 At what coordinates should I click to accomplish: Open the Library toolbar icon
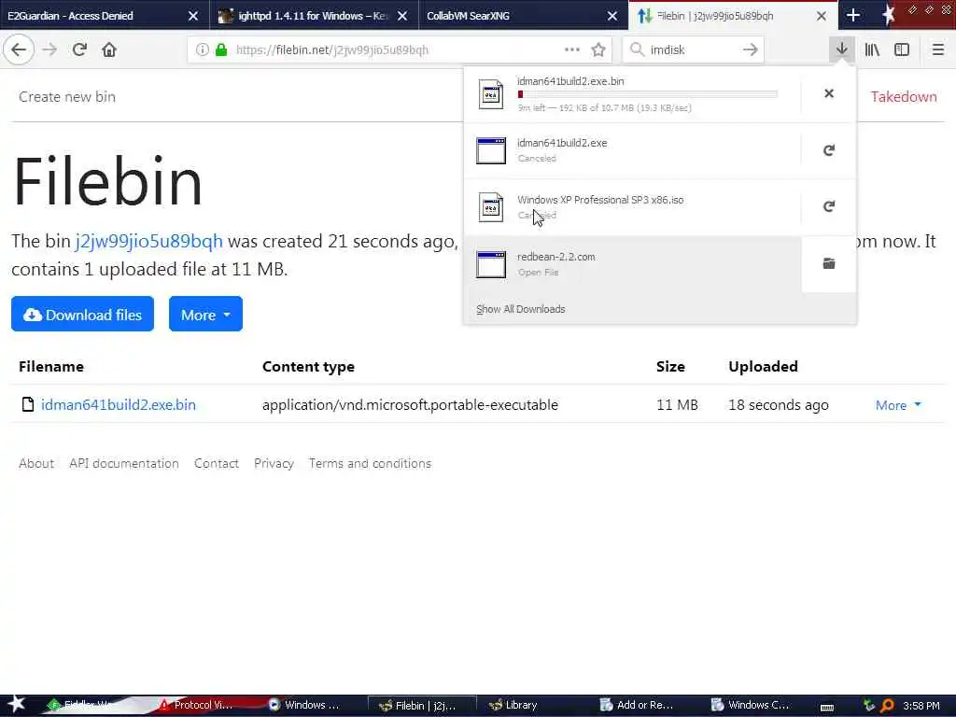(873, 50)
